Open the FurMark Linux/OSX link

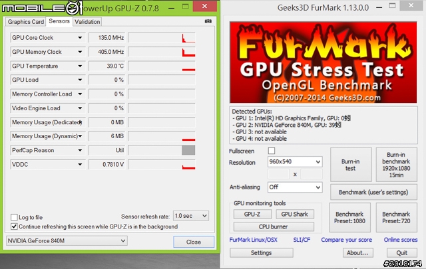point(253,240)
